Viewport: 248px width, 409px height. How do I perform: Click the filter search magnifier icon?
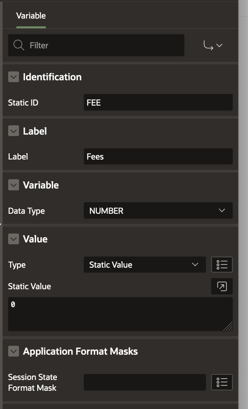tap(19, 45)
